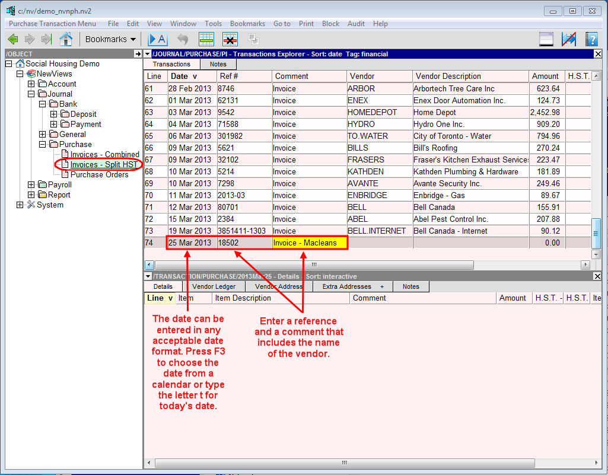Select the Notes tab in Transactions Explorer

click(218, 64)
